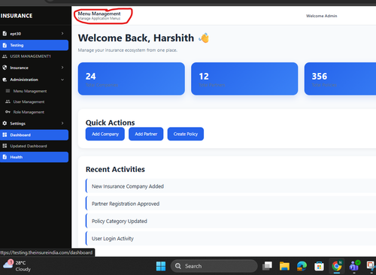Open the Health sidebar item
The image size is (376, 275).
click(x=34, y=157)
